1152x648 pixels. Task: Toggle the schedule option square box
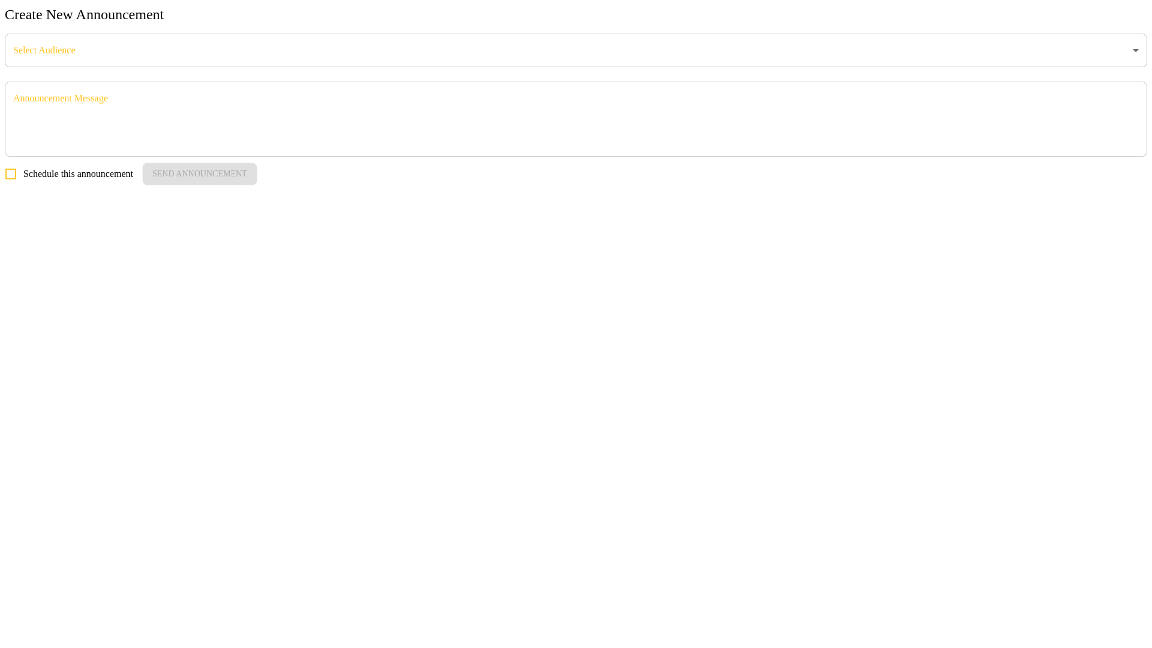click(x=11, y=174)
